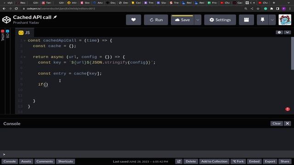294x165 pixels.
Task: Collapse code fold arrow on line 4
Action: click(x=24, y=57)
